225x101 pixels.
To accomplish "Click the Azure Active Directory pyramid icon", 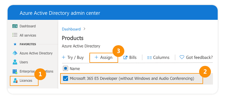I will (x=15, y=53).
